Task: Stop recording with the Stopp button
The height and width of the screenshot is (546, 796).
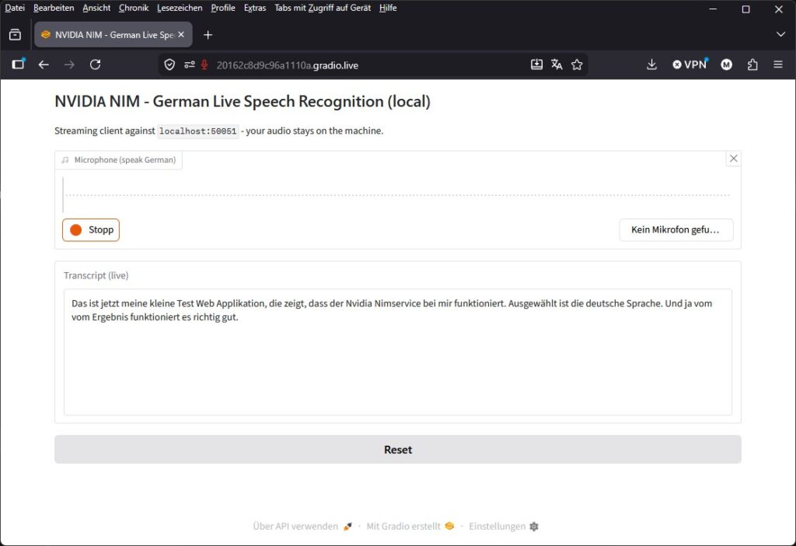Action: click(x=91, y=229)
